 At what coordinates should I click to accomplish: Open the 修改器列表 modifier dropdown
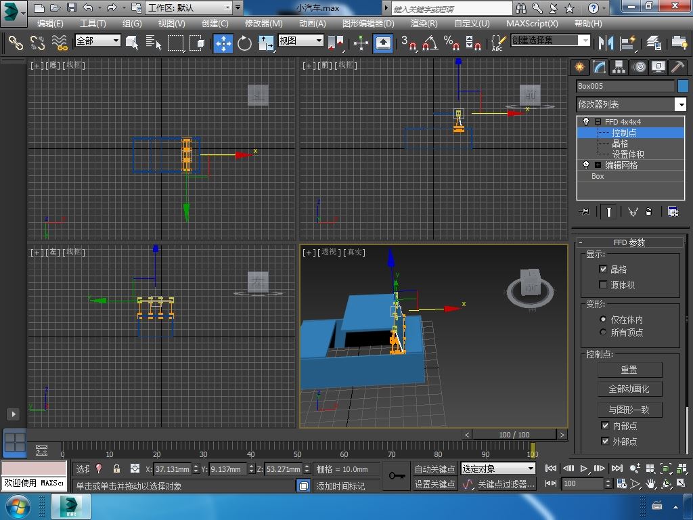click(680, 104)
